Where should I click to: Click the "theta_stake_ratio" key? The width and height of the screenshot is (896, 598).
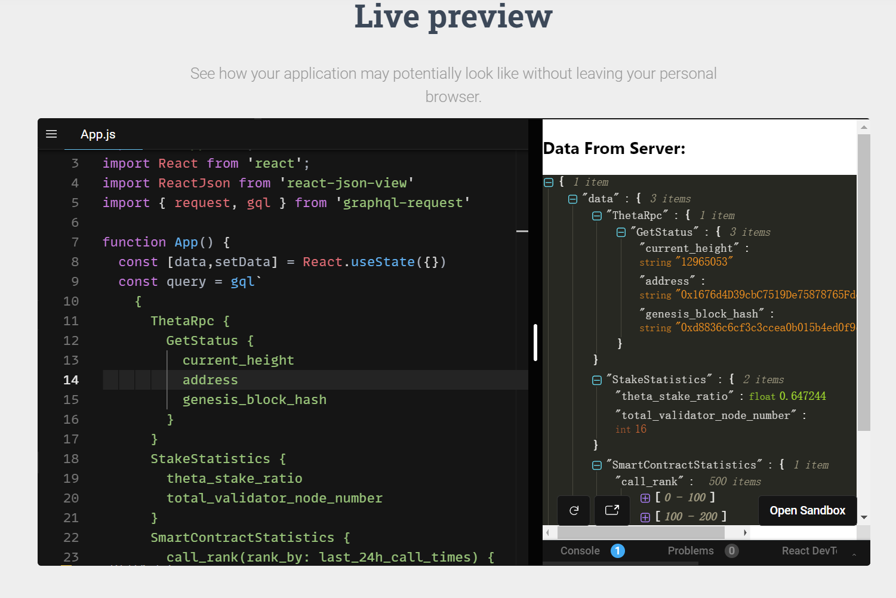[x=675, y=396]
